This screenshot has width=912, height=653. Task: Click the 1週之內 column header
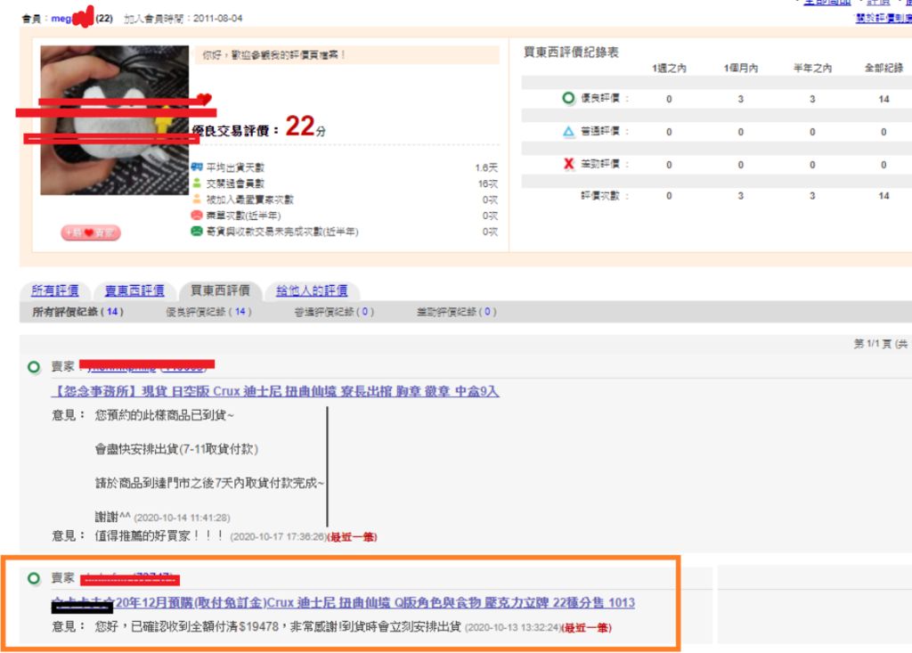669,68
